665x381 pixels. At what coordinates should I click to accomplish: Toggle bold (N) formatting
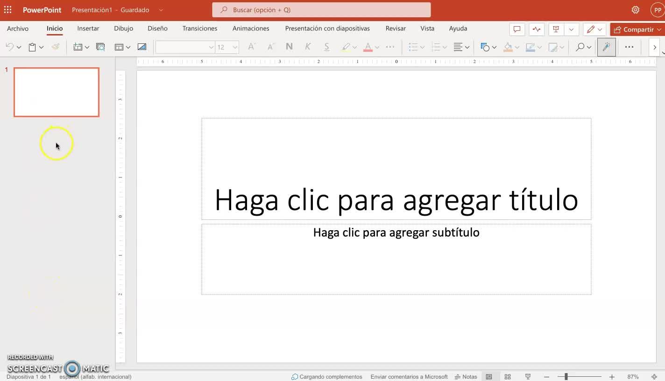coord(289,47)
